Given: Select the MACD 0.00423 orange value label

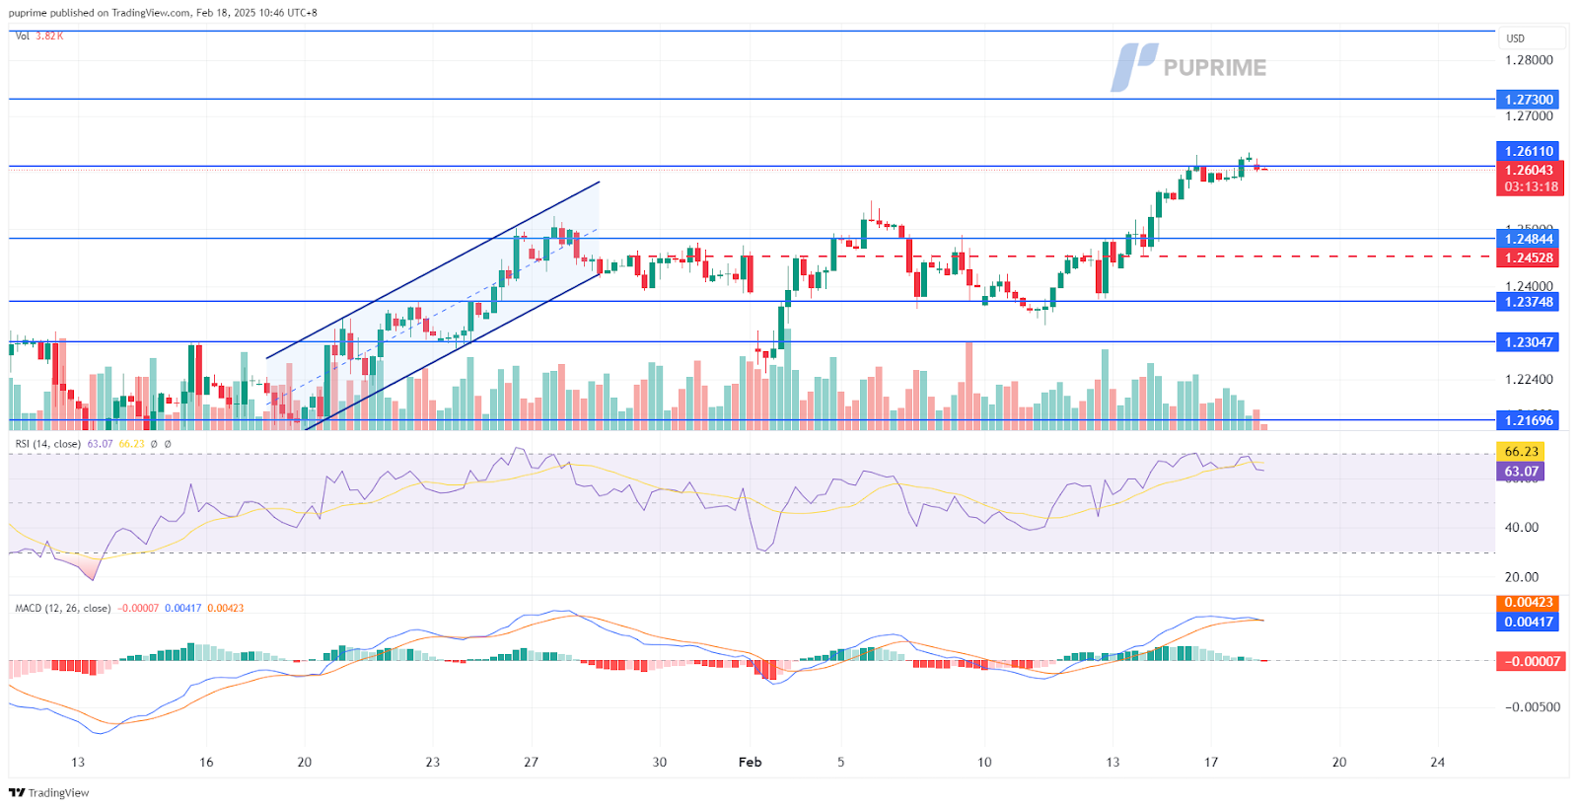Looking at the screenshot, I should point(1529,603).
